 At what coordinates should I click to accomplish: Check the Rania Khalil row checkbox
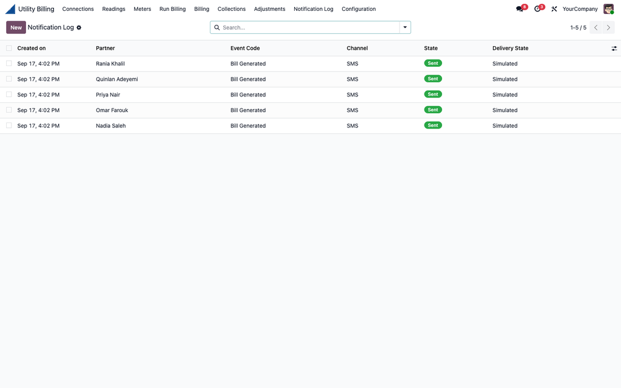(x=8, y=63)
